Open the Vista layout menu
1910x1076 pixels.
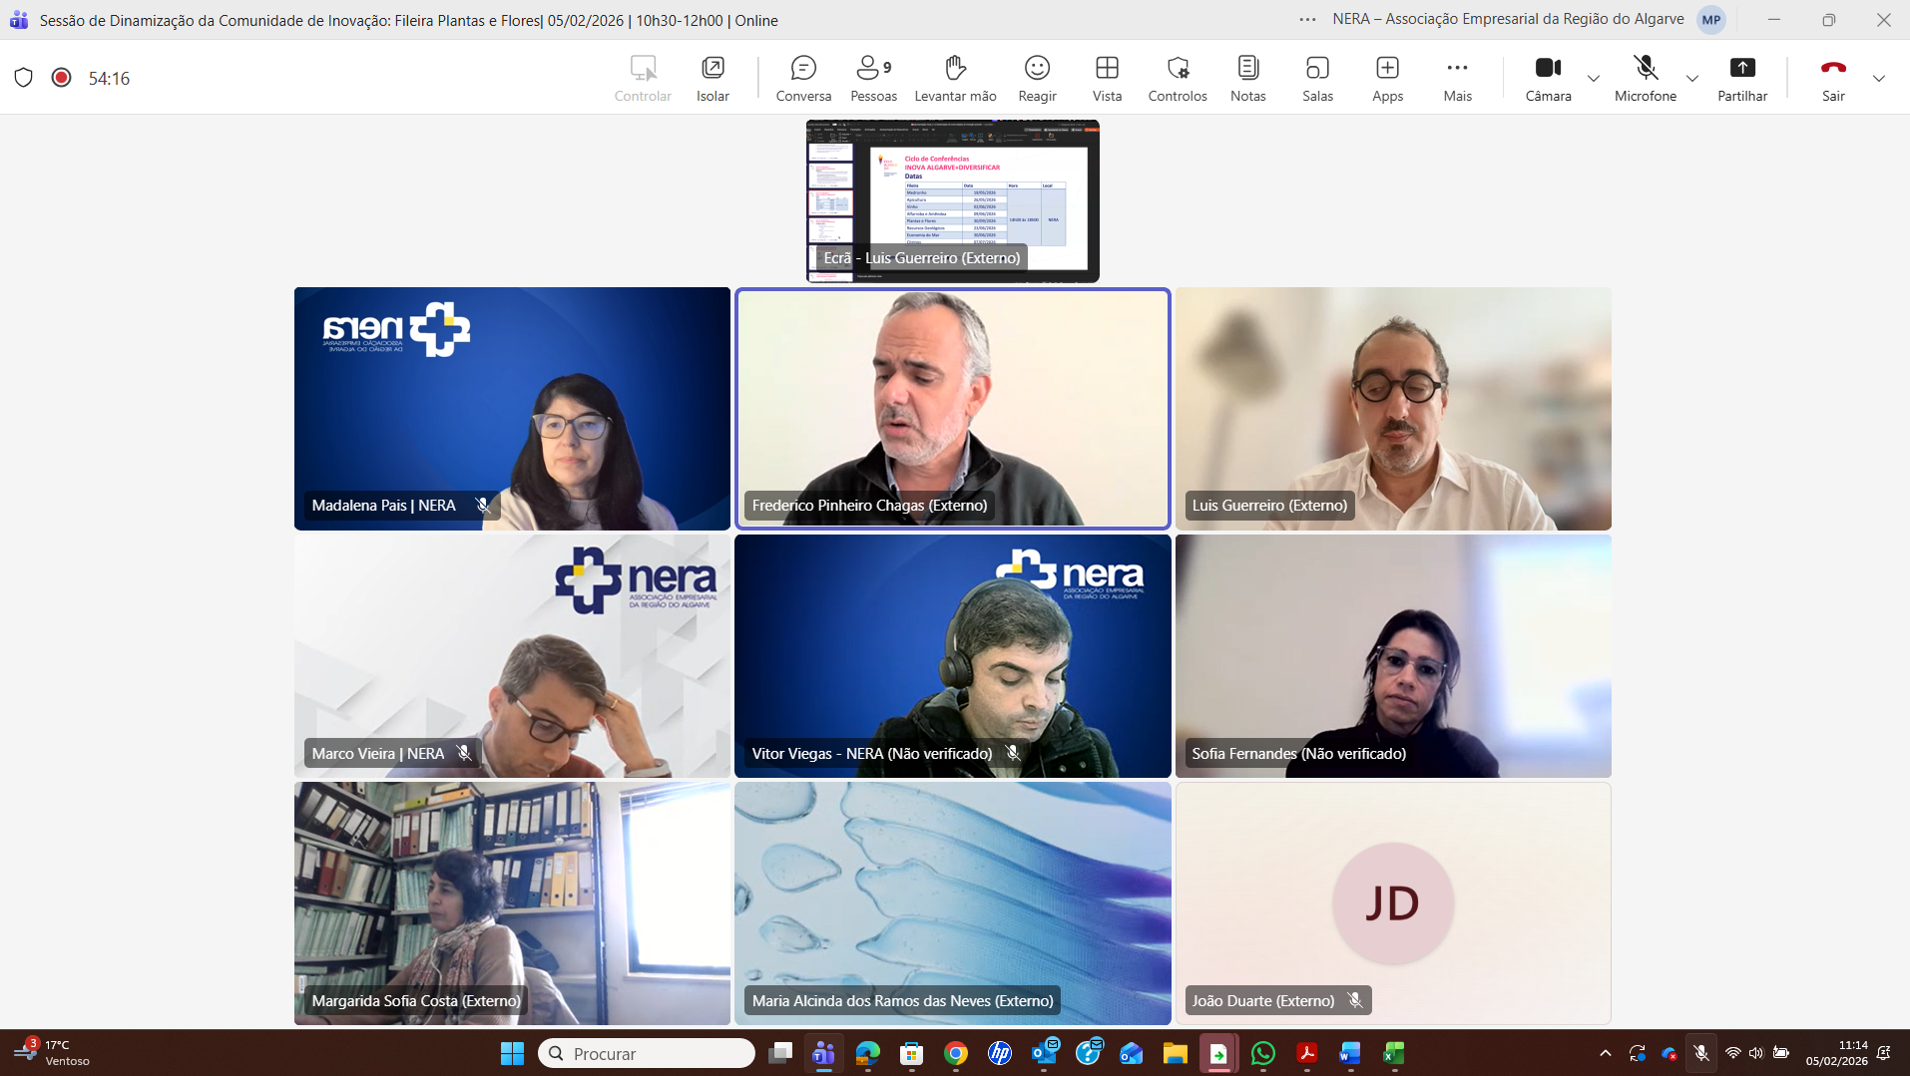pyautogui.click(x=1107, y=78)
